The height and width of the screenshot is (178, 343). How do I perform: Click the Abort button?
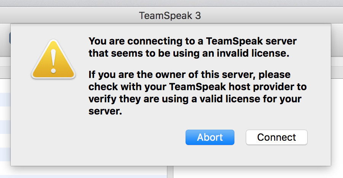(210, 137)
